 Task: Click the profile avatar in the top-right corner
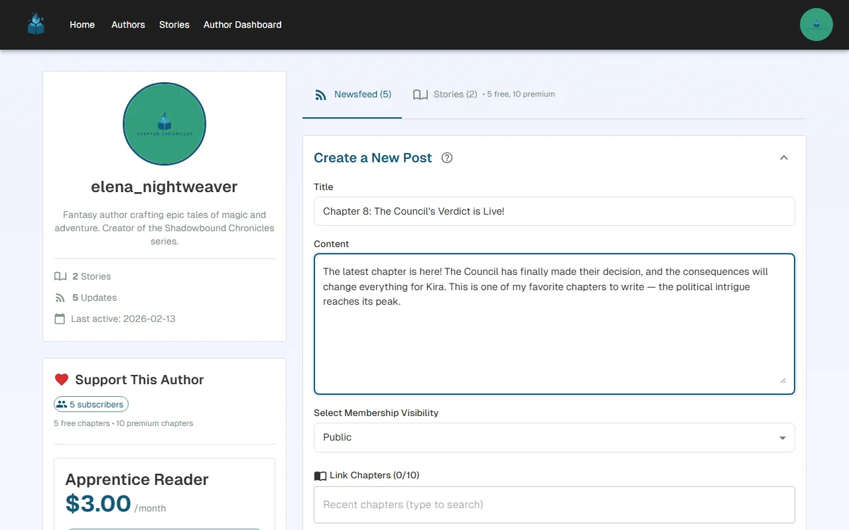pyautogui.click(x=816, y=25)
